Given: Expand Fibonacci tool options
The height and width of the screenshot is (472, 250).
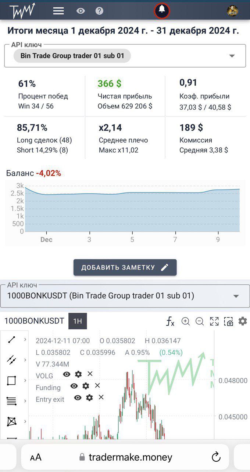Looking at the screenshot, I should coord(25,401).
